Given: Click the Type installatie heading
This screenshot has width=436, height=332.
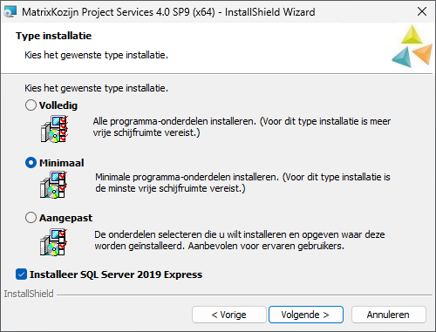Looking at the screenshot, I should (54, 36).
